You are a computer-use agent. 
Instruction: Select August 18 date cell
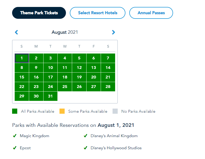(65, 77)
